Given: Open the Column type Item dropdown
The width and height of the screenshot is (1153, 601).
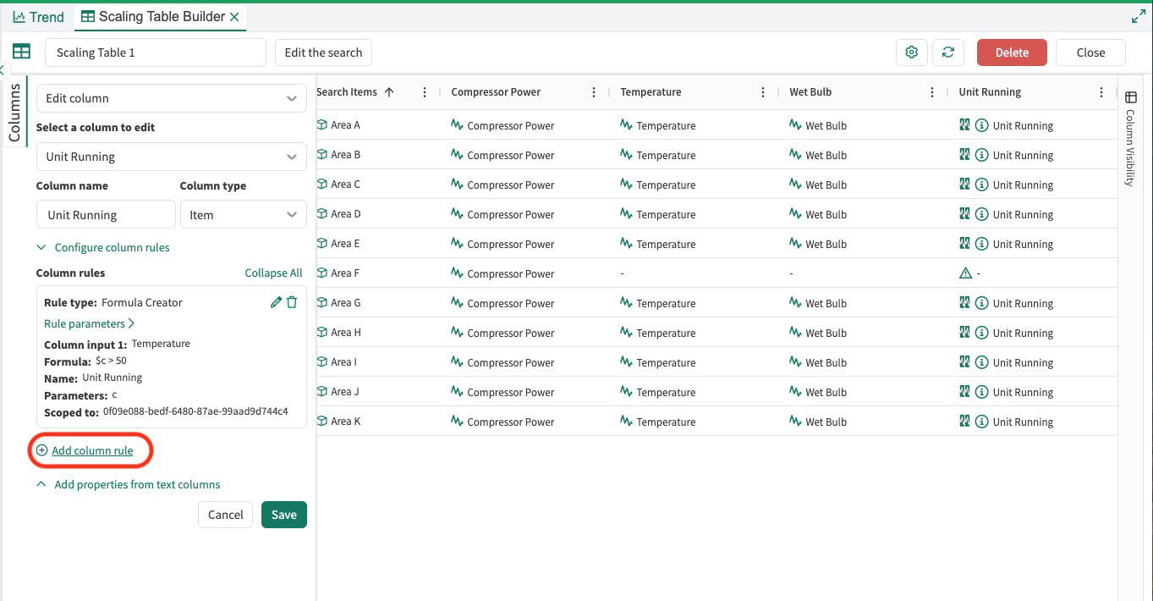Looking at the screenshot, I should tap(243, 215).
